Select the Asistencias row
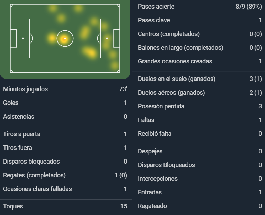The height and width of the screenshot is (215, 265). [x=65, y=117]
